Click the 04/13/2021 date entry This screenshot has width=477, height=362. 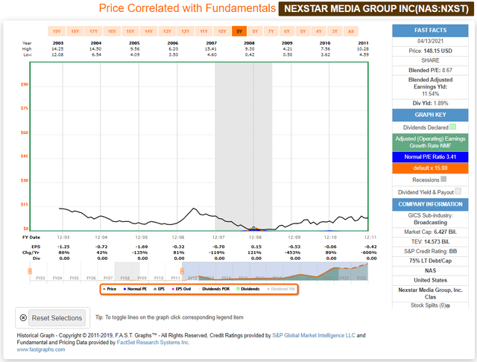pyautogui.click(x=430, y=41)
